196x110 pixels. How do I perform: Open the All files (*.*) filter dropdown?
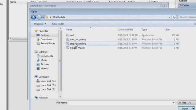click(x=187, y=103)
